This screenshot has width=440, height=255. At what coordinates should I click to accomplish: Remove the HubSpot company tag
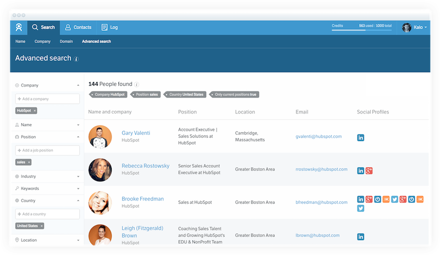click(35, 111)
